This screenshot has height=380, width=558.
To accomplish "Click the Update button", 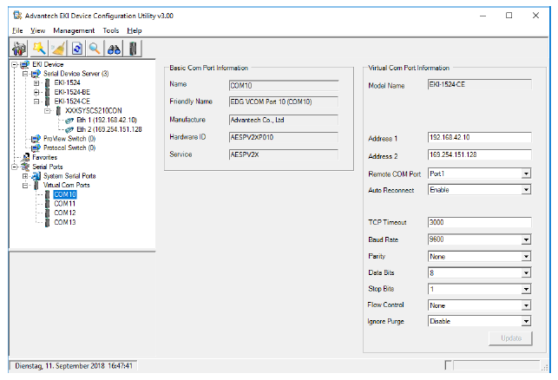I will tap(510, 338).
